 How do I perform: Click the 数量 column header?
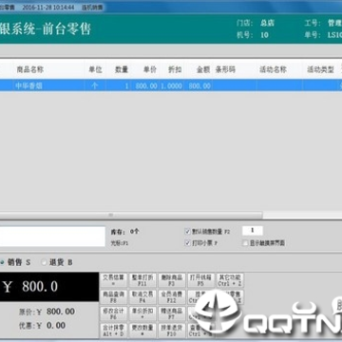(122, 70)
